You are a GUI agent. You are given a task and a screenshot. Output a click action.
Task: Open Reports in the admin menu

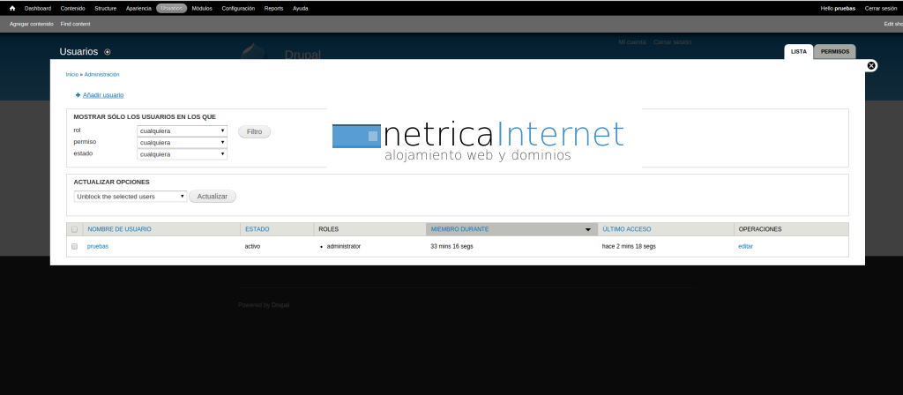[x=273, y=9]
